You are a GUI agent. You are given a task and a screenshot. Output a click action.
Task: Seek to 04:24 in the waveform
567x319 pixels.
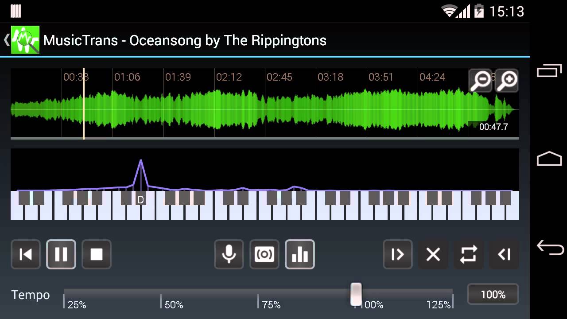(432, 77)
